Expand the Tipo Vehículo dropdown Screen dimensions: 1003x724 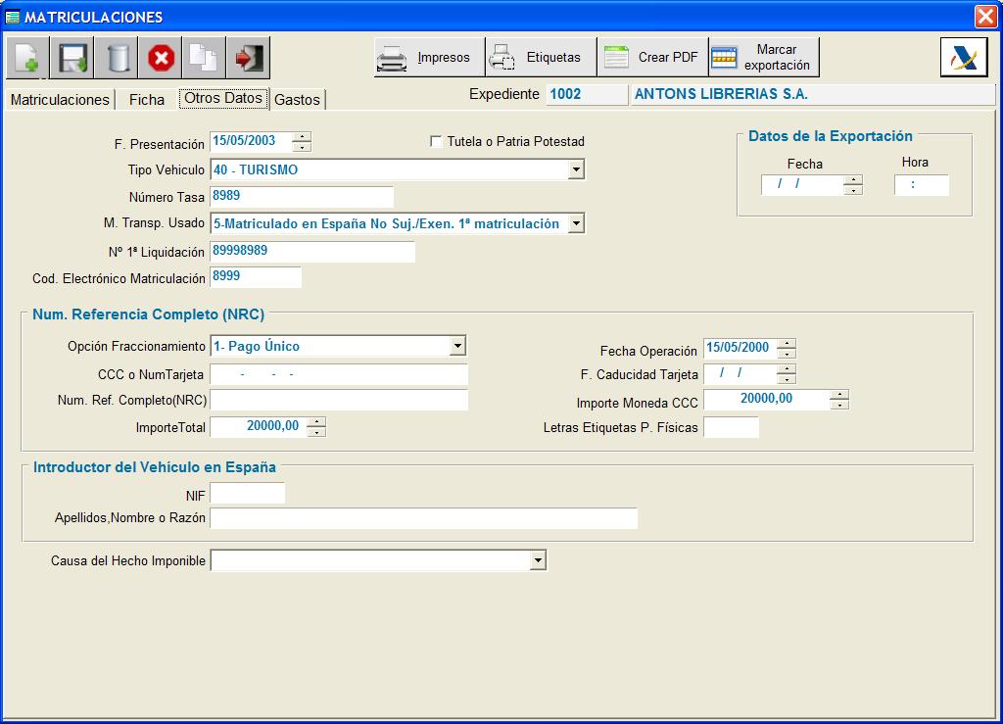pos(576,169)
